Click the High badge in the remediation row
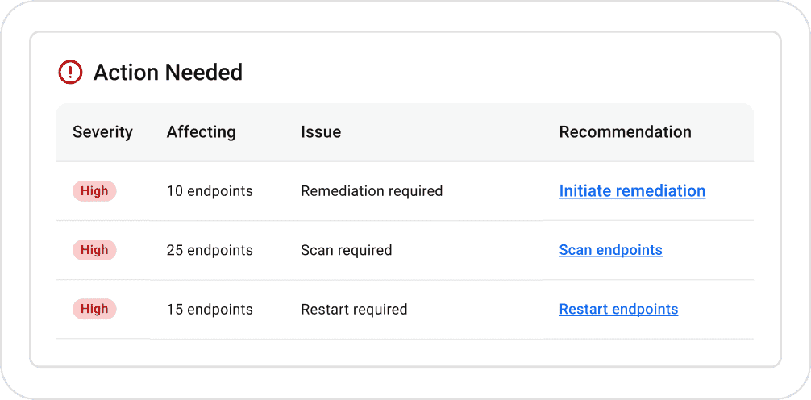The image size is (811, 400). pyautogui.click(x=94, y=191)
